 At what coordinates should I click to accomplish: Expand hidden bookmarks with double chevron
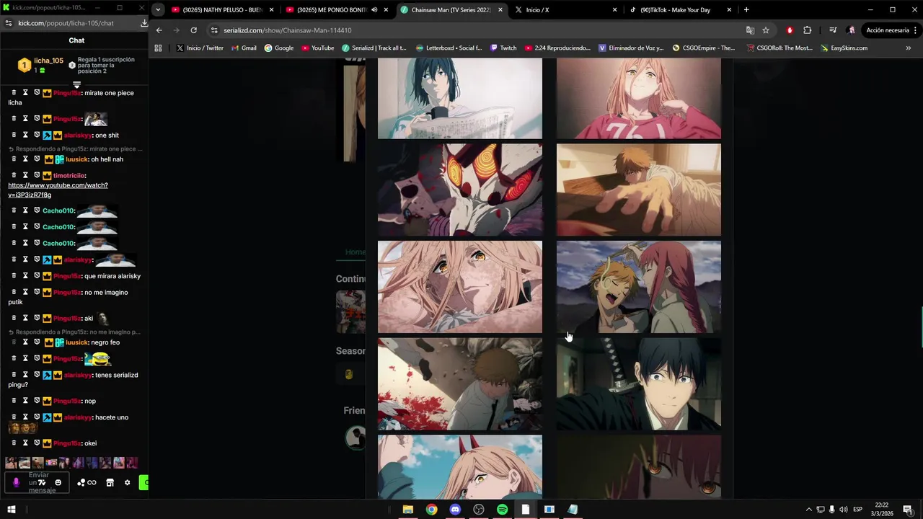(x=908, y=48)
